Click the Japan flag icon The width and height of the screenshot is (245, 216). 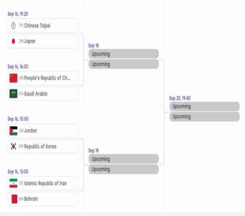pyautogui.click(x=13, y=41)
